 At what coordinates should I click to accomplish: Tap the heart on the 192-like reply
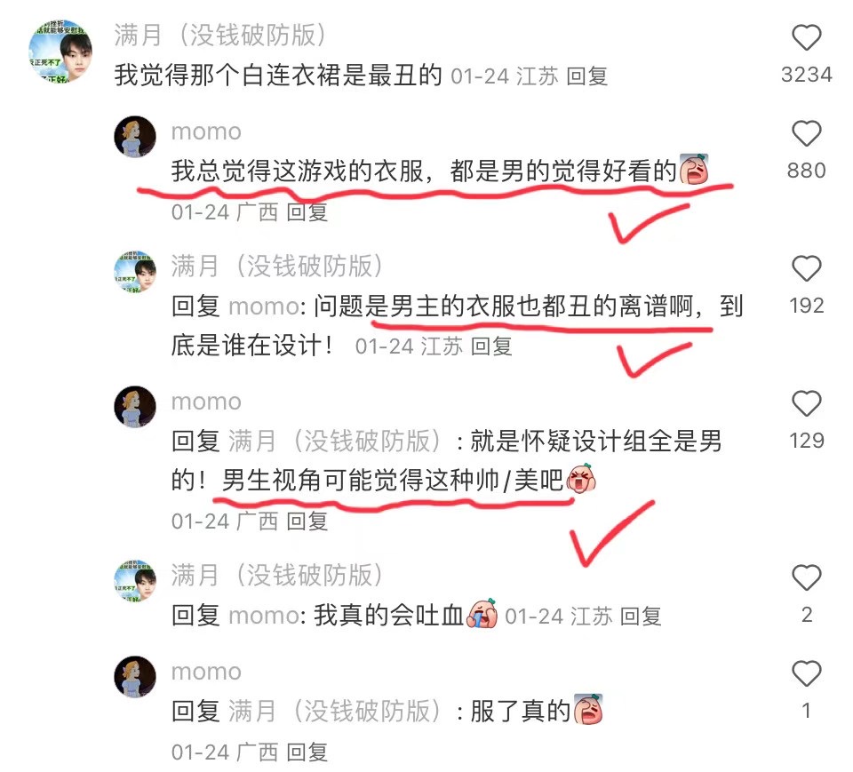(806, 268)
